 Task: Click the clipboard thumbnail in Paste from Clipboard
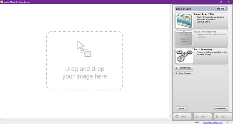[184, 38]
